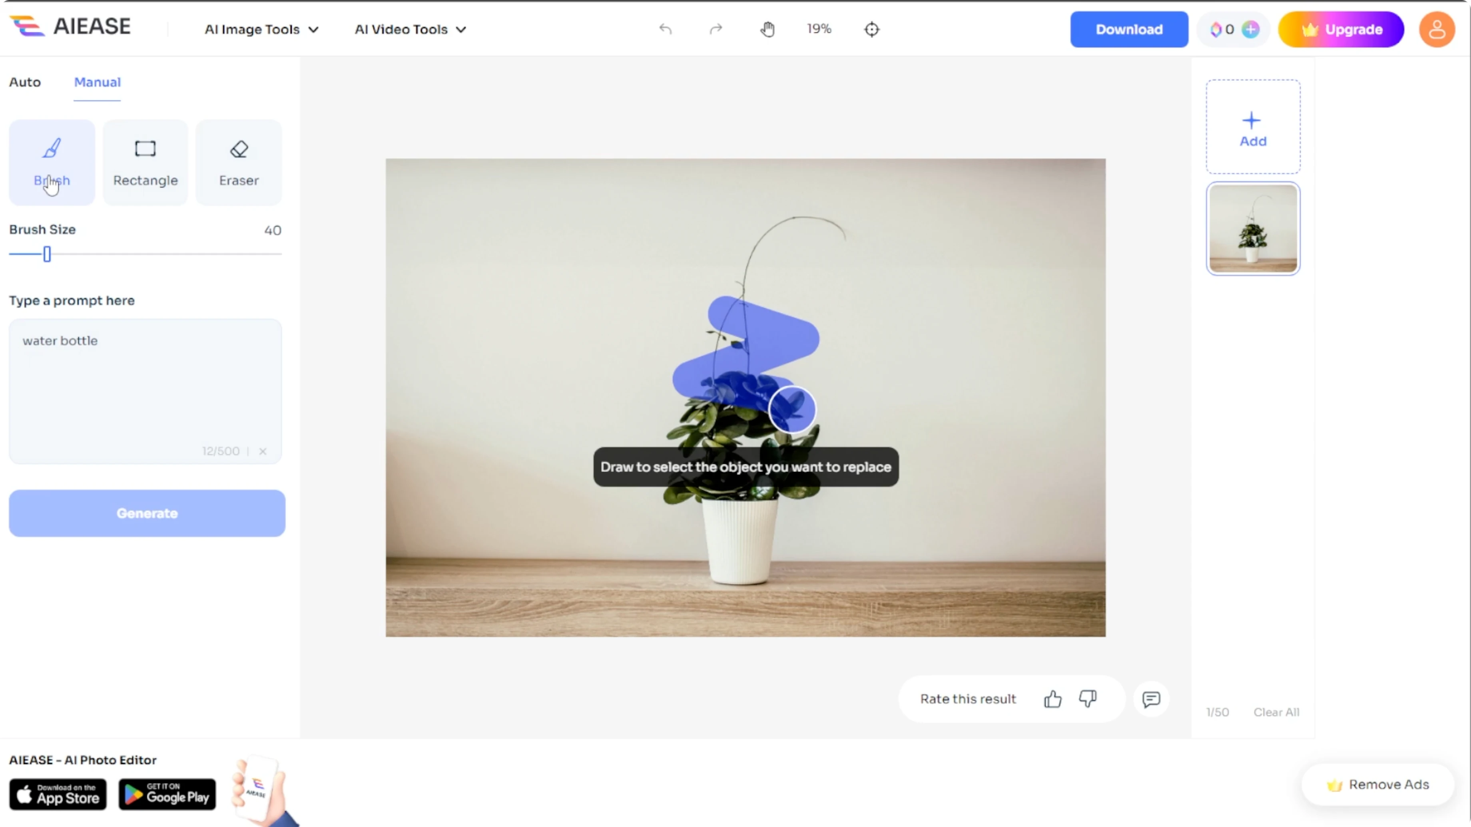
Task: Open the feedback comment icon
Action: [1151, 699]
